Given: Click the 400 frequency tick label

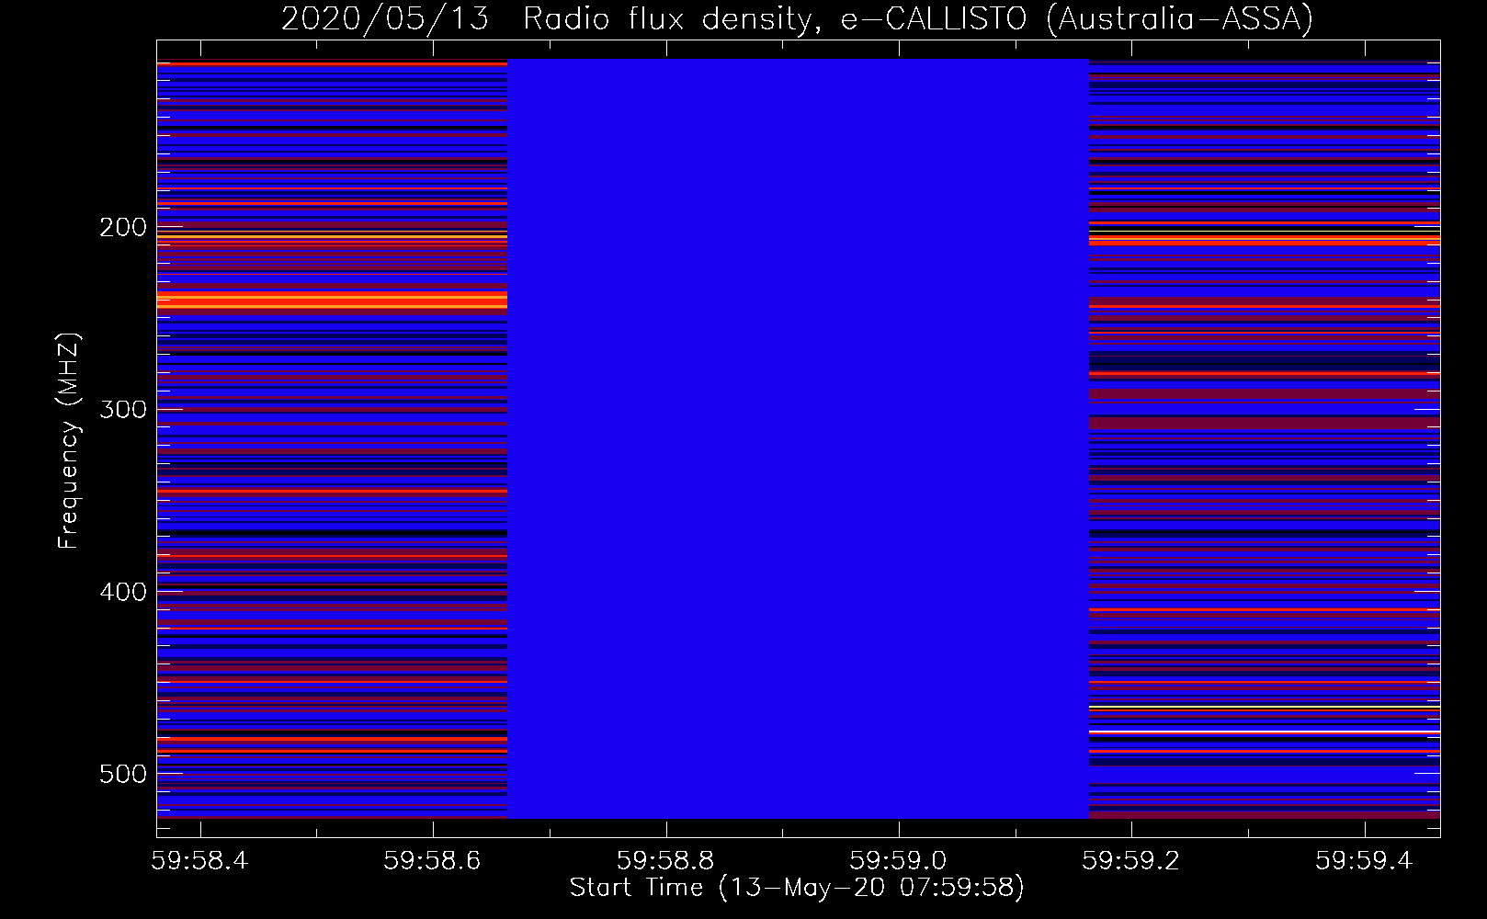Looking at the screenshot, I should click(x=123, y=591).
